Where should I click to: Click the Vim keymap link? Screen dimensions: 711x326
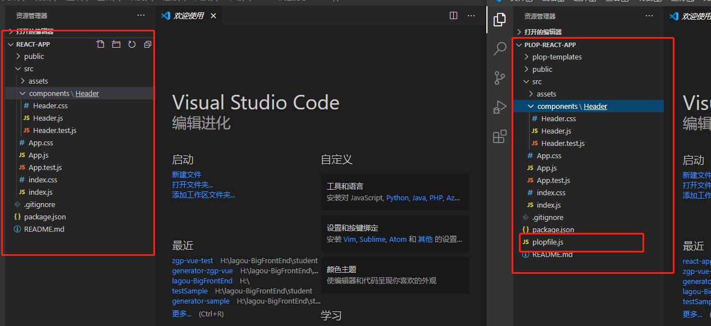click(350, 240)
